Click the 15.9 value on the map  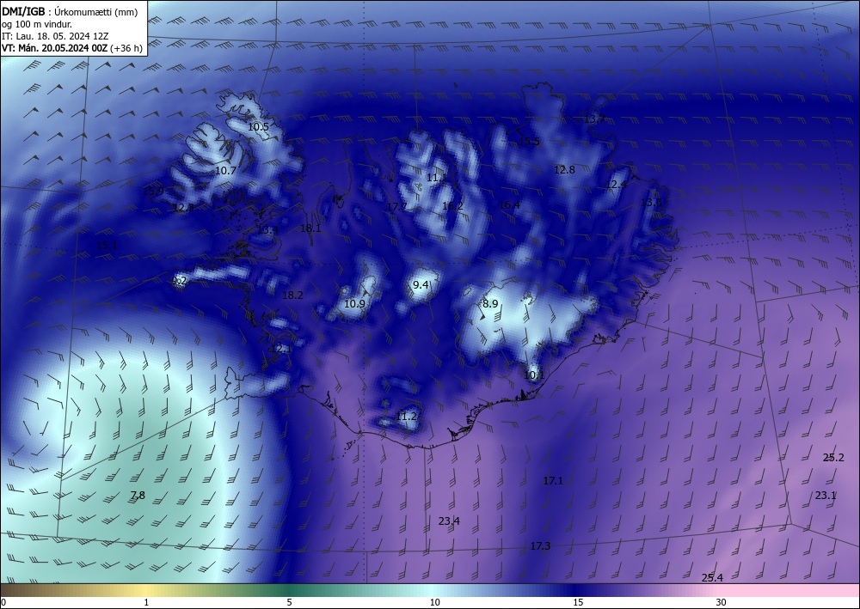(153, 192)
